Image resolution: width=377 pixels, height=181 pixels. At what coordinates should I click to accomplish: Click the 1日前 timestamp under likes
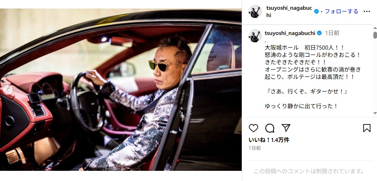(x=255, y=148)
